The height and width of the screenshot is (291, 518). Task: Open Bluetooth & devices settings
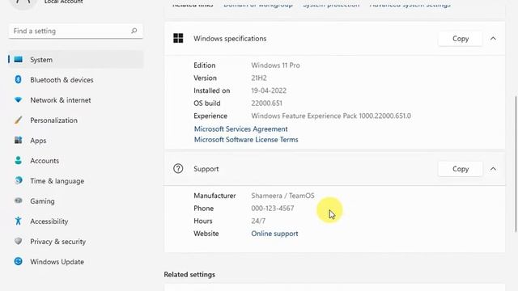pyautogui.click(x=75, y=80)
